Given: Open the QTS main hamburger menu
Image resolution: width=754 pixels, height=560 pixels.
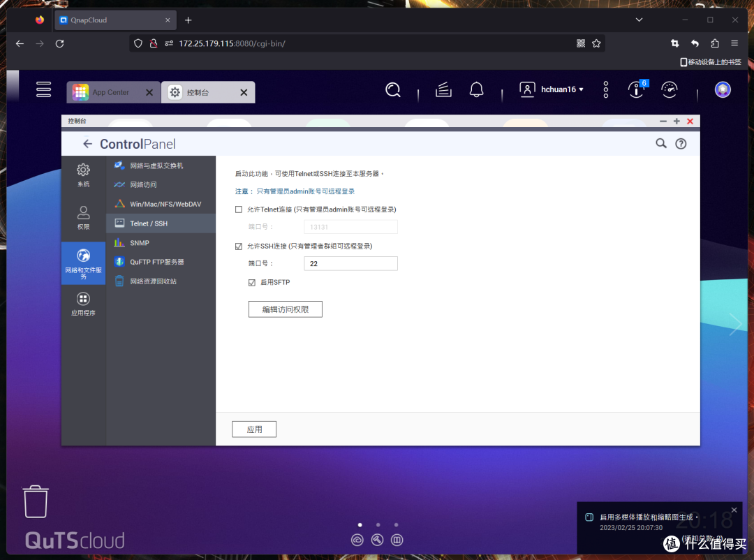Looking at the screenshot, I should pos(43,89).
